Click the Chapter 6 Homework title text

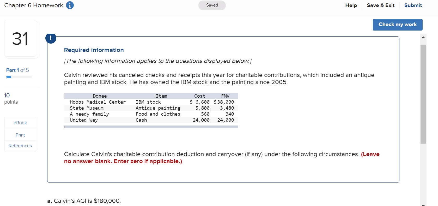click(33, 5)
